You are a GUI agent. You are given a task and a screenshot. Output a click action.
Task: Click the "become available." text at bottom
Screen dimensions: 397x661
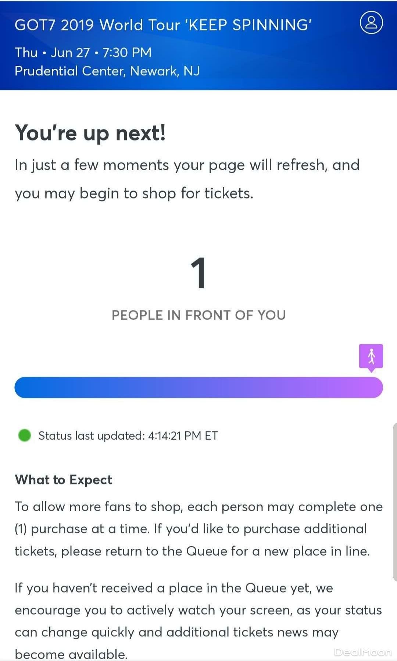point(71,654)
